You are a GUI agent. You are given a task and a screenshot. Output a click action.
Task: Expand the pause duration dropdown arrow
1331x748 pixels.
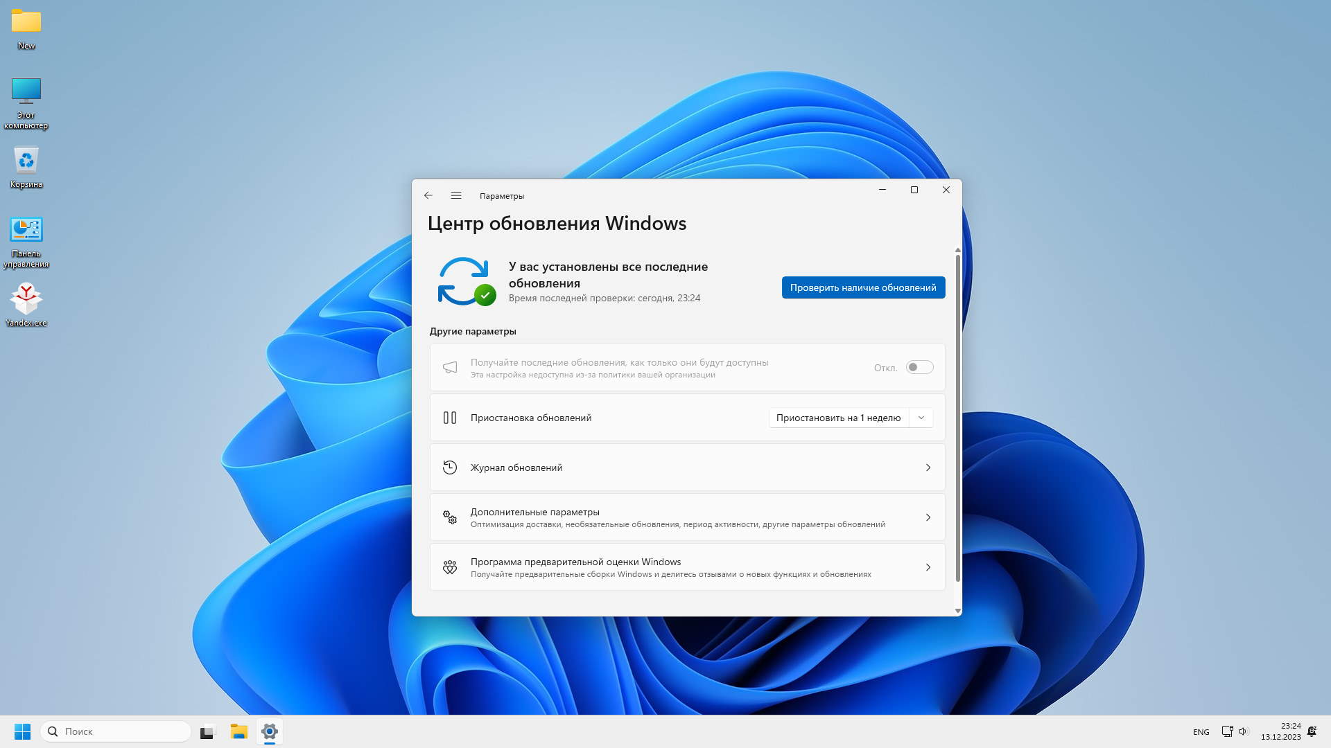[x=921, y=418]
